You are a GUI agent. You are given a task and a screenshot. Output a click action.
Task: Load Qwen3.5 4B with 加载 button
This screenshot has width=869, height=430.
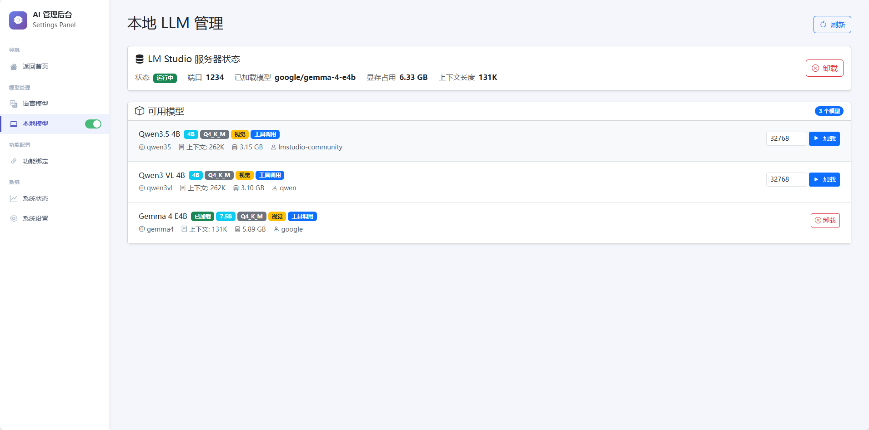coord(824,138)
